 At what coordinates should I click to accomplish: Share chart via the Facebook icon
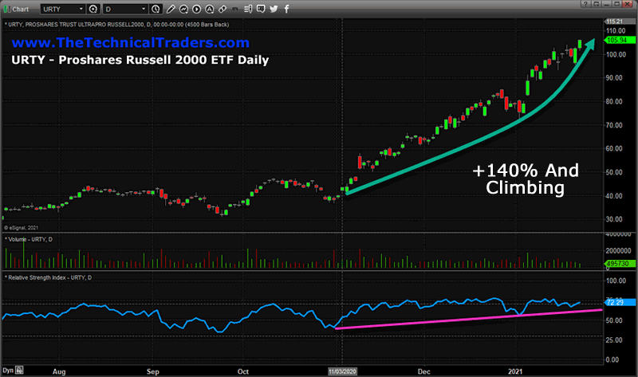[286, 9]
